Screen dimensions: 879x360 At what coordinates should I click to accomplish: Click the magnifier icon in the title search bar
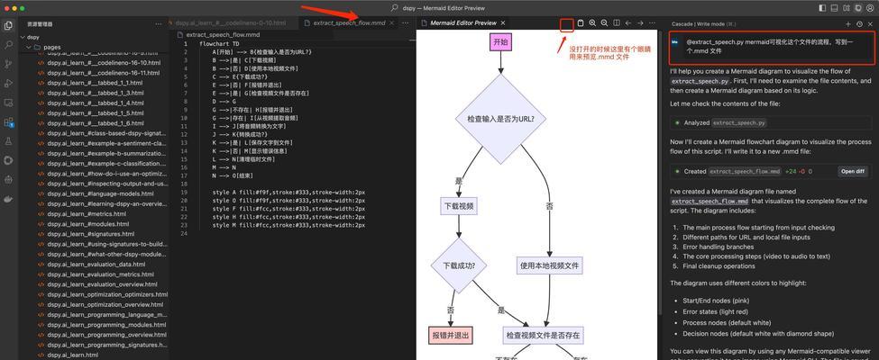395,8
